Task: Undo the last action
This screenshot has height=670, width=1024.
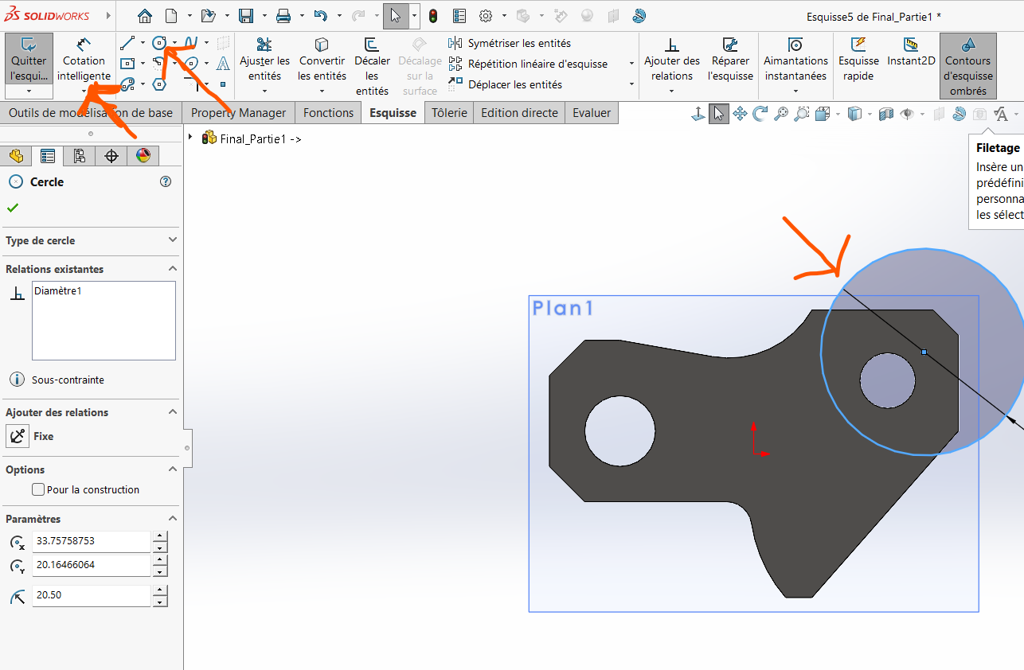Action: click(x=320, y=16)
